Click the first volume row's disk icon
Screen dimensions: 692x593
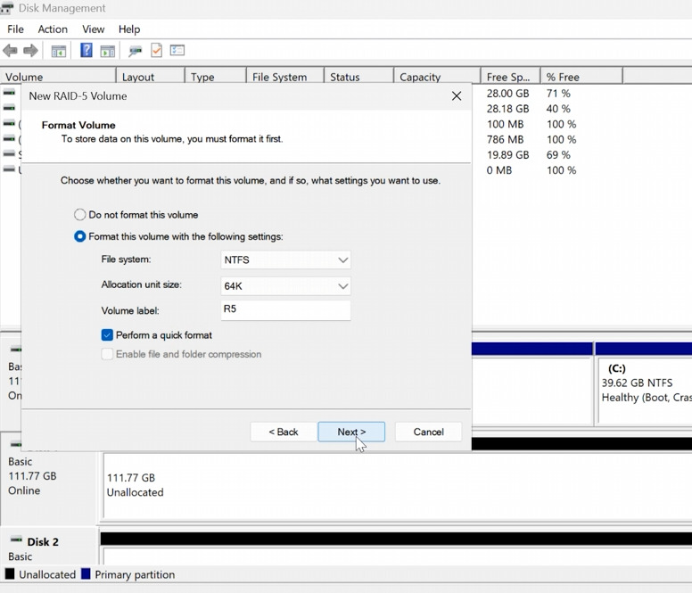9,93
